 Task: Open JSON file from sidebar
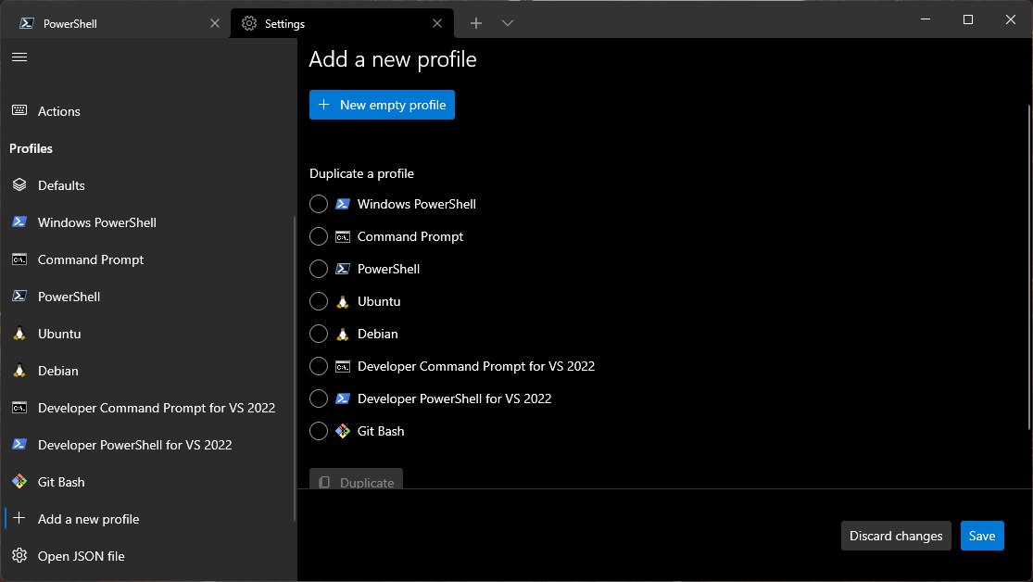(x=148, y=556)
